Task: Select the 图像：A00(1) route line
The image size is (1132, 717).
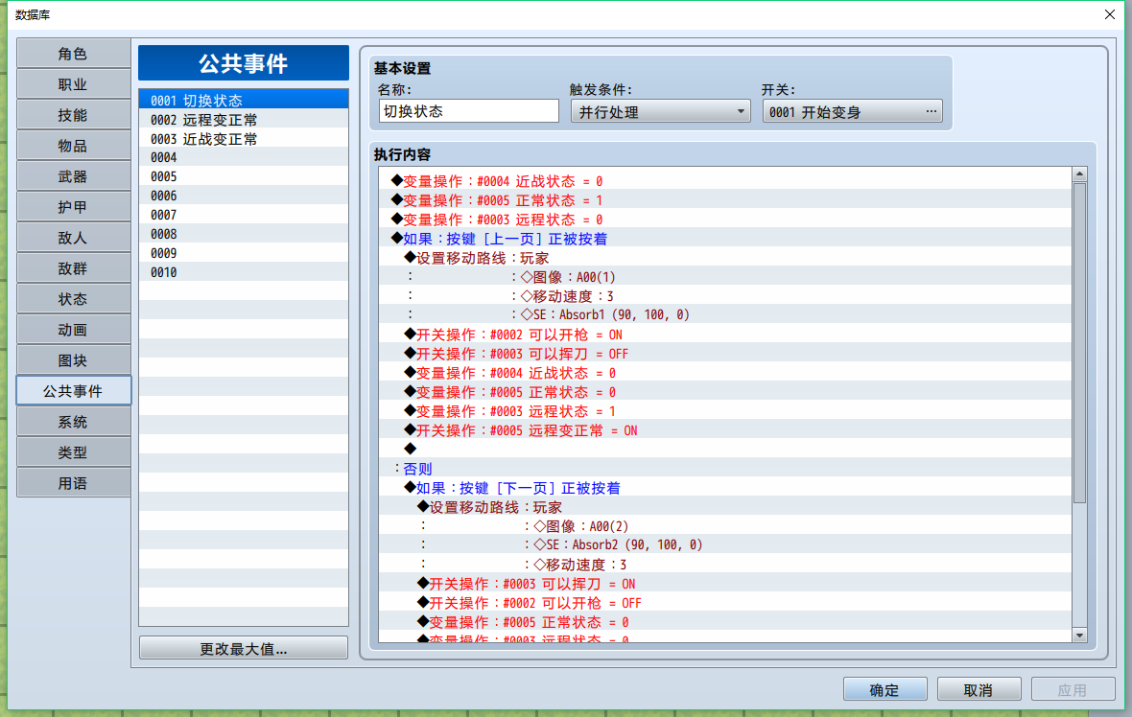Action: (x=725, y=277)
